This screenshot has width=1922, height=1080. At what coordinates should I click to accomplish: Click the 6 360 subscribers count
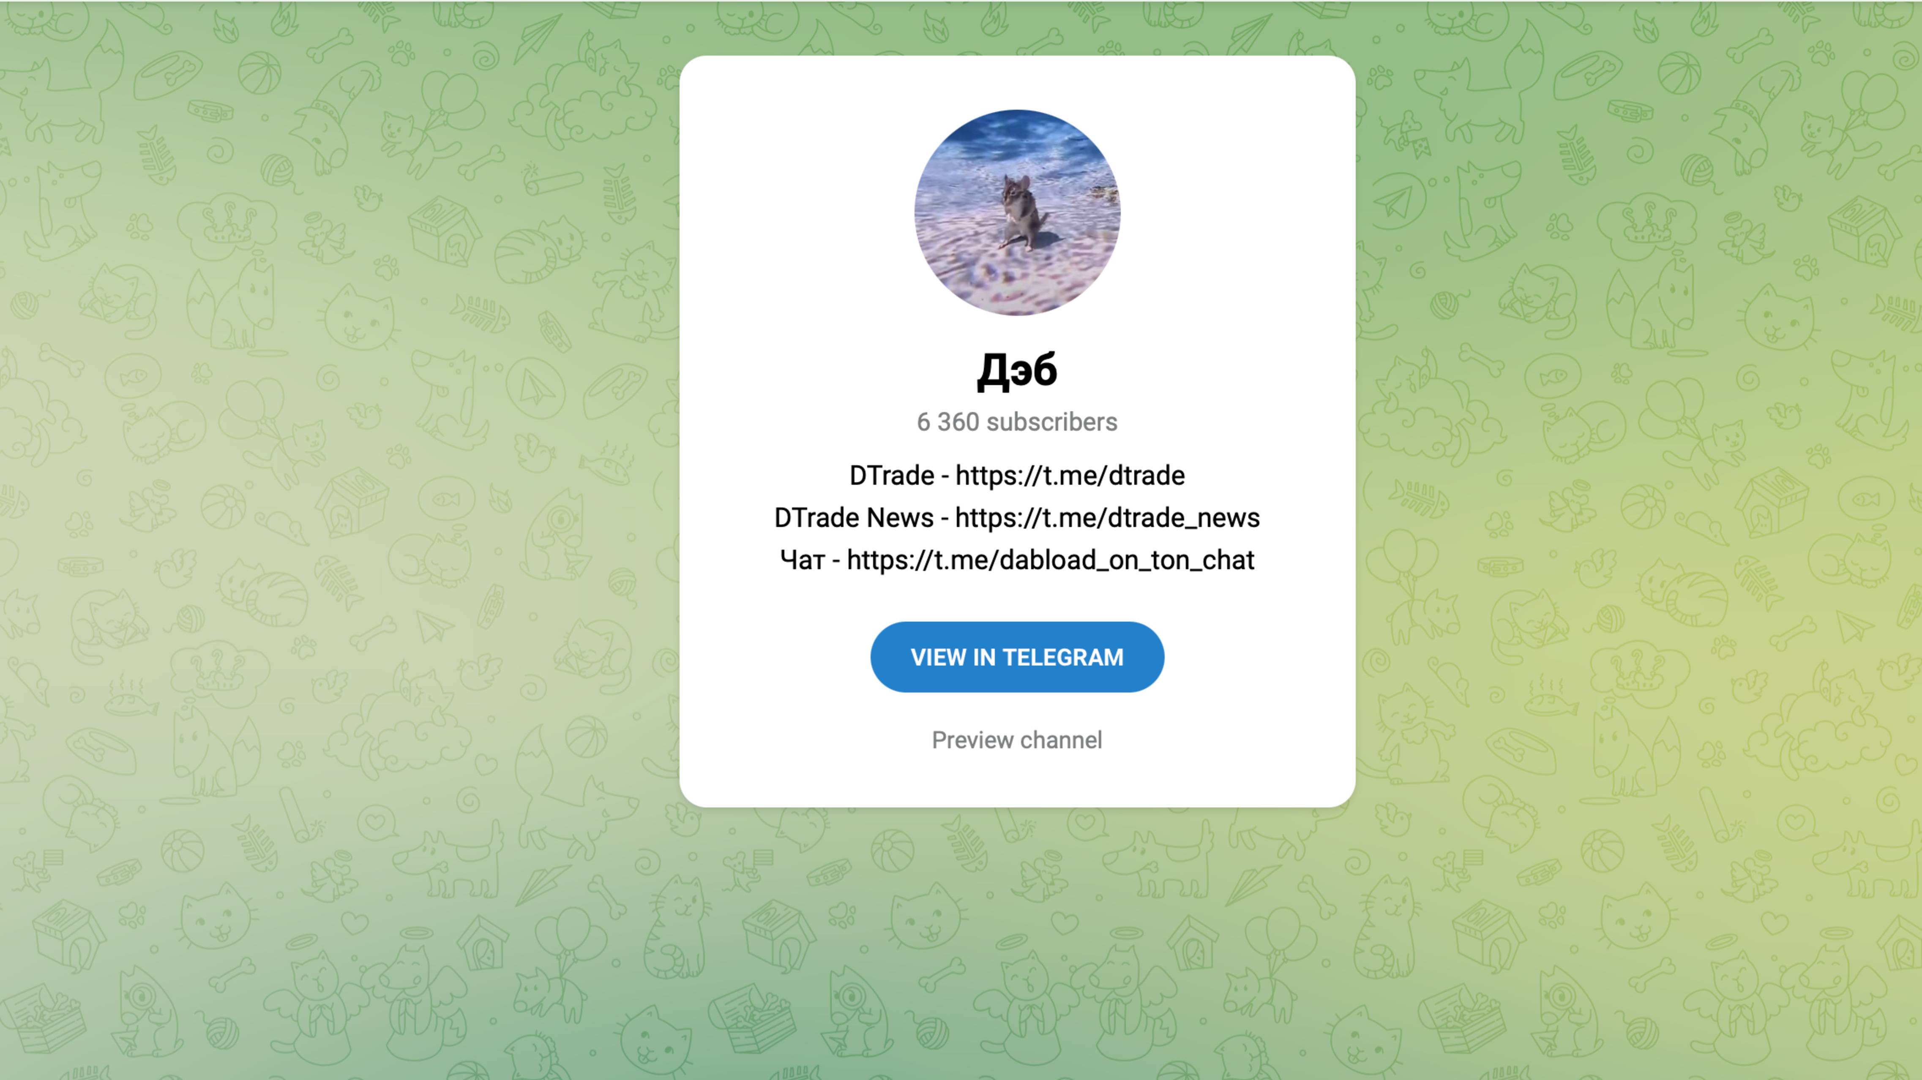coord(1017,422)
